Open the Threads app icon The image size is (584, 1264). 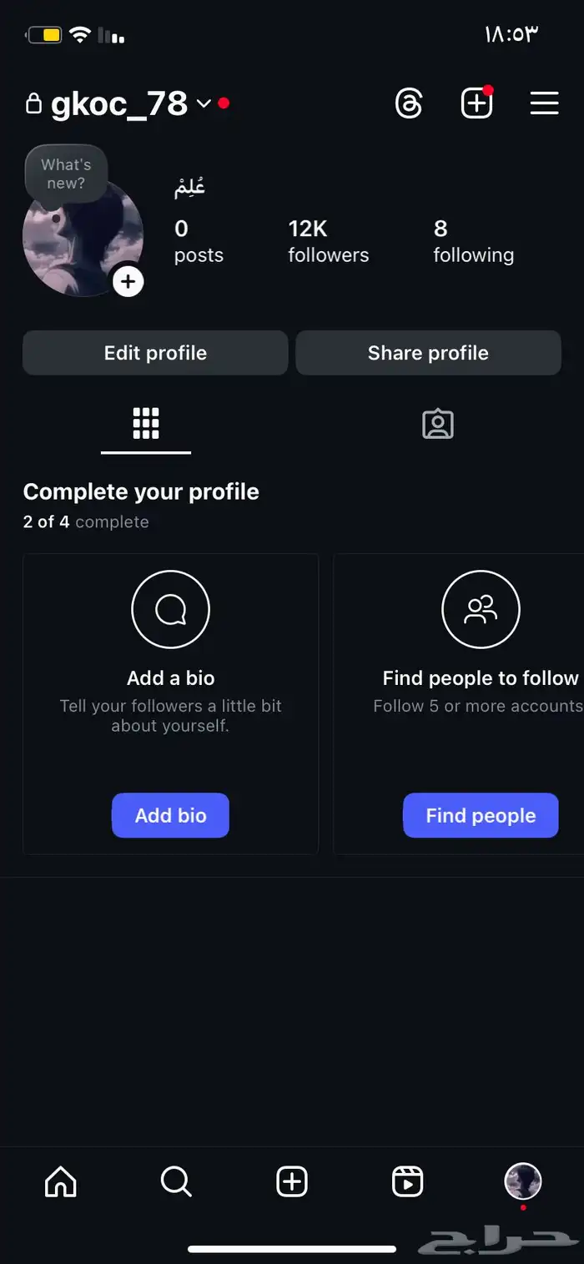(409, 103)
